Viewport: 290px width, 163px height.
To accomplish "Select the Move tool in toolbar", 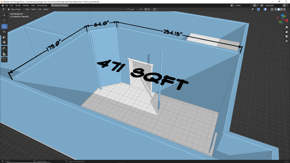I will [4, 26].
